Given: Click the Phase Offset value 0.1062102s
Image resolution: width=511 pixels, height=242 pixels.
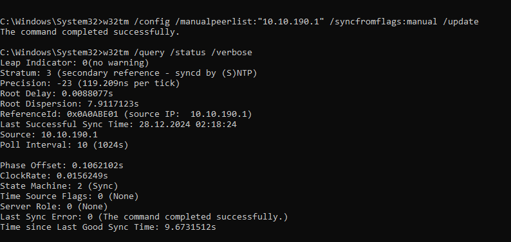Looking at the screenshot, I should [x=97, y=166].
